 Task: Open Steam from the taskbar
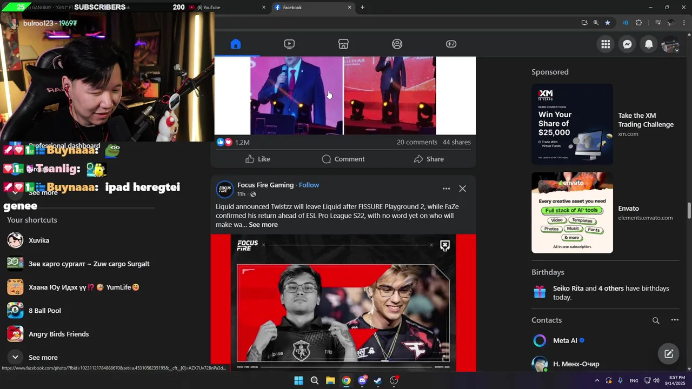(x=378, y=380)
